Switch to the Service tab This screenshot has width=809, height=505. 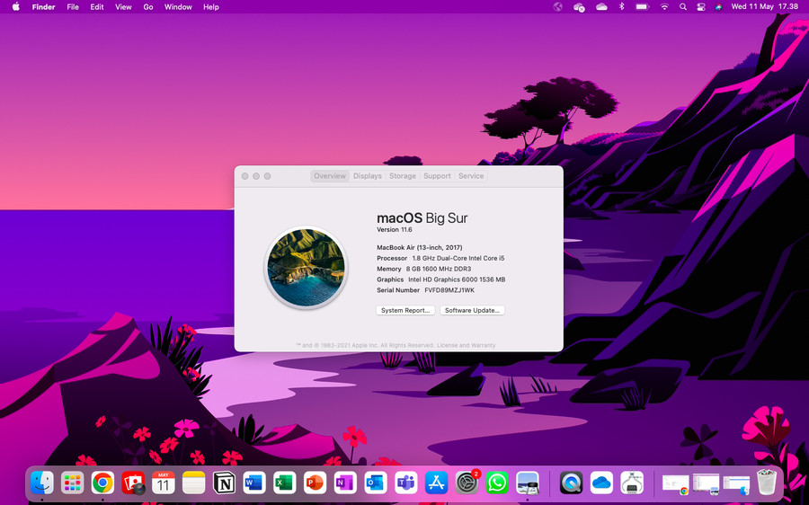pyautogui.click(x=471, y=176)
